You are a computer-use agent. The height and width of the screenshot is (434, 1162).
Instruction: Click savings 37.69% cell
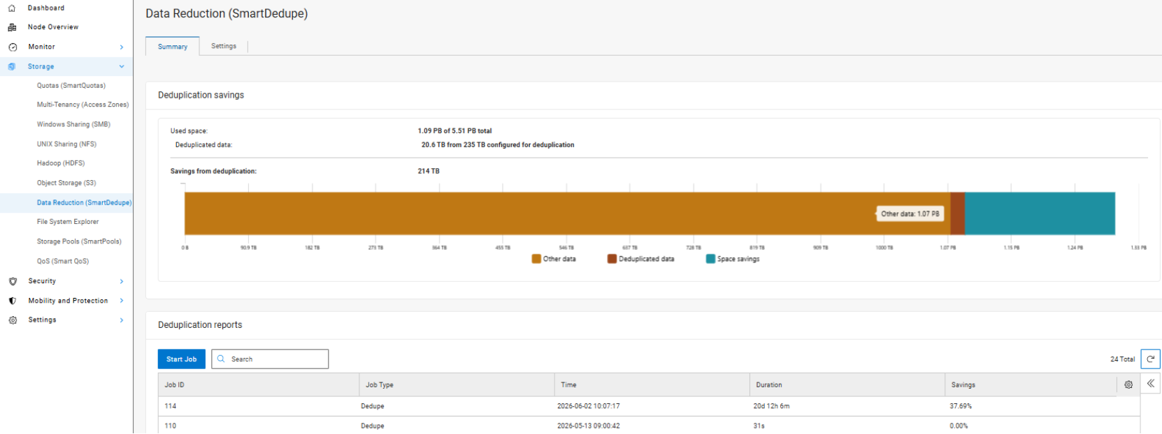(x=961, y=406)
